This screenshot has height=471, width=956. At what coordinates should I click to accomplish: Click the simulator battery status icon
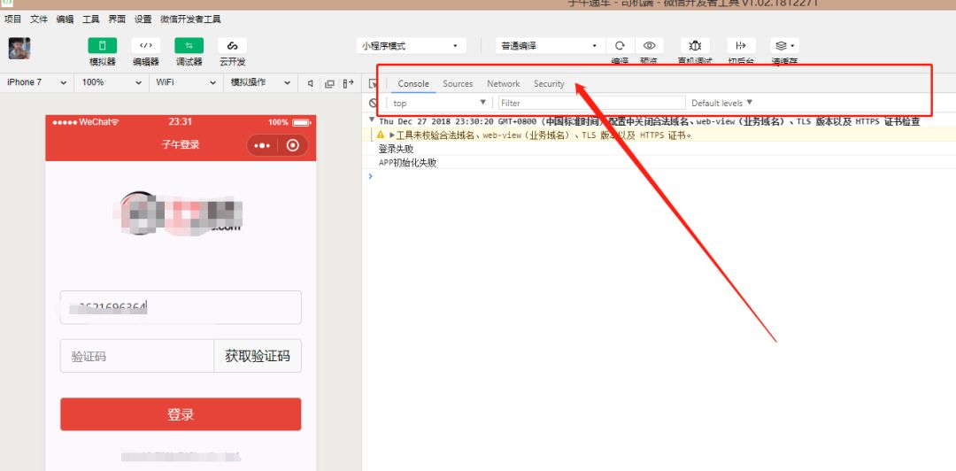302,122
